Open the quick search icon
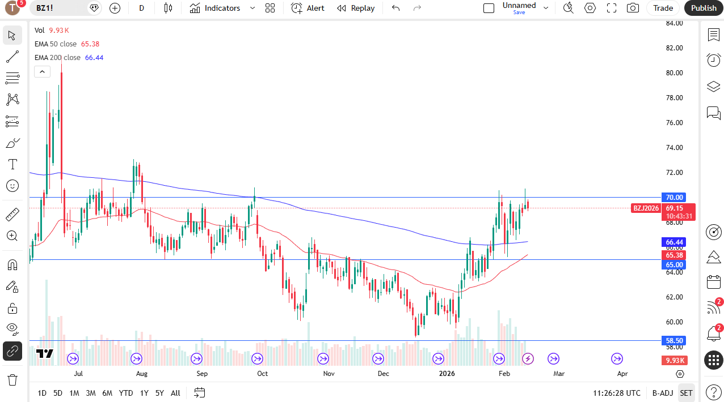The height and width of the screenshot is (402, 724). [x=568, y=8]
